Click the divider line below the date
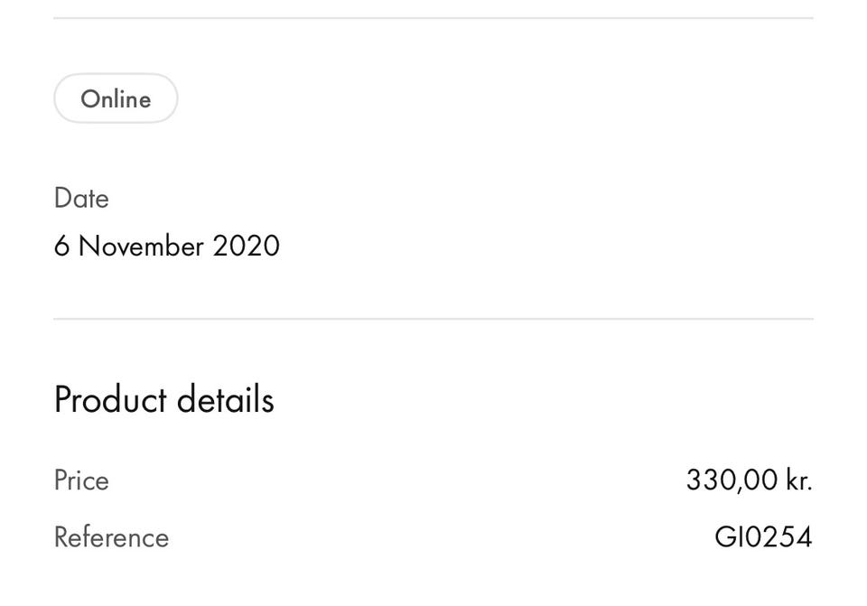 click(433, 319)
